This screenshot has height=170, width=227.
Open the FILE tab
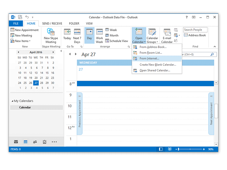[x=16, y=23]
